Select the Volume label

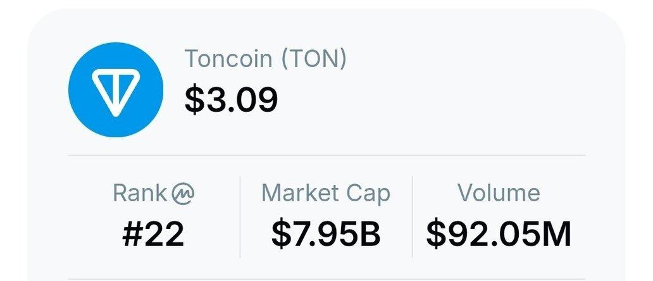[x=499, y=193]
